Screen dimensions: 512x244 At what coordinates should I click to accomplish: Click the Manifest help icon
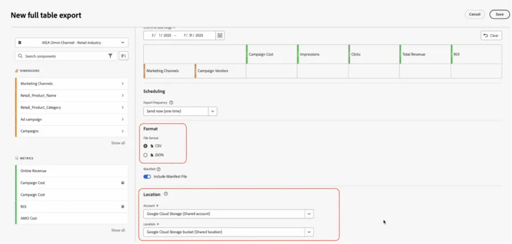pos(159,169)
